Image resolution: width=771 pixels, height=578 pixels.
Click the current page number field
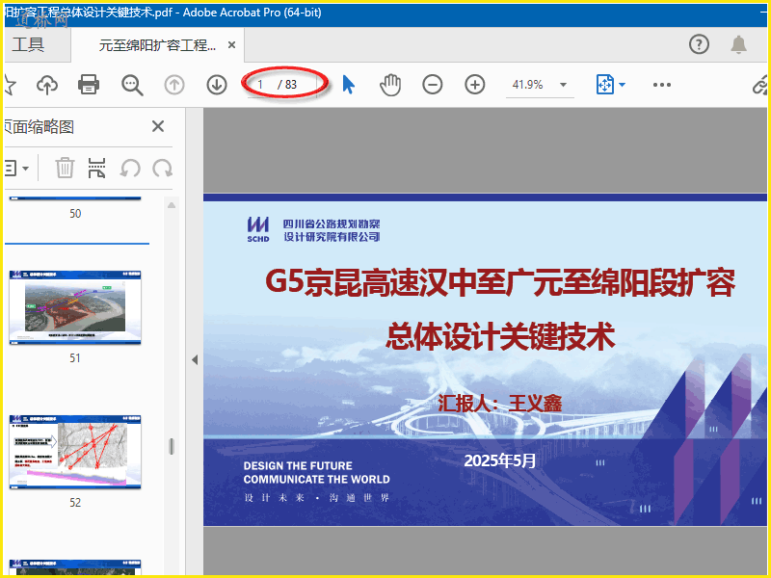coord(260,85)
